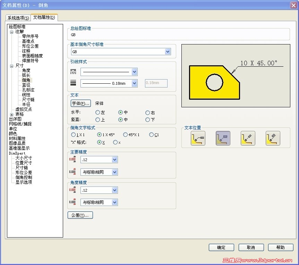This screenshot has height=265, width=299.
Task: Click angle precision unit icon under 角度精度
Action: [72, 190]
